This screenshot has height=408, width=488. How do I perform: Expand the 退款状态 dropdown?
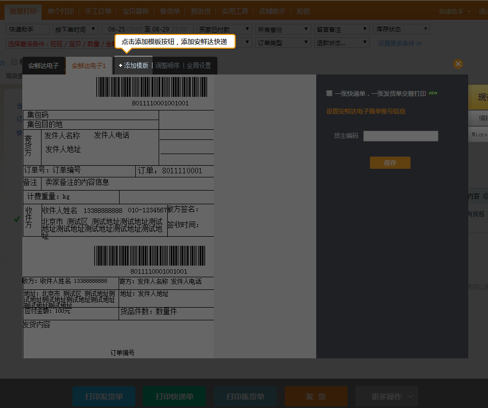point(342,43)
